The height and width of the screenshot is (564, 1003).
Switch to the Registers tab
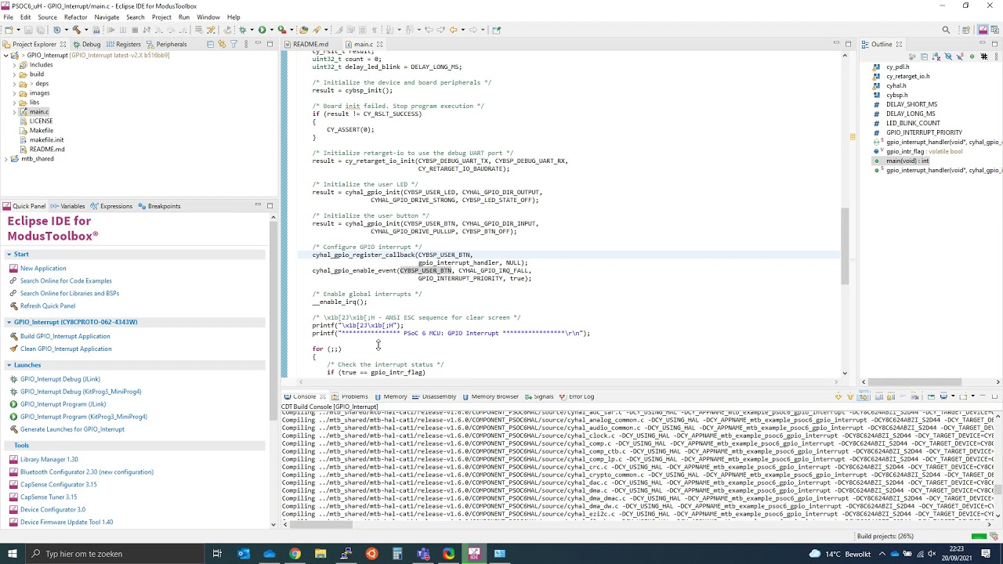tap(122, 44)
